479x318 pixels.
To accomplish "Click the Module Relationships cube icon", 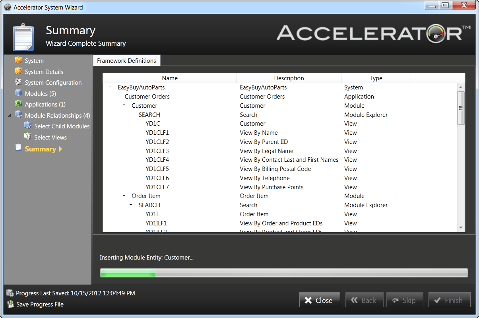I will point(18,115).
